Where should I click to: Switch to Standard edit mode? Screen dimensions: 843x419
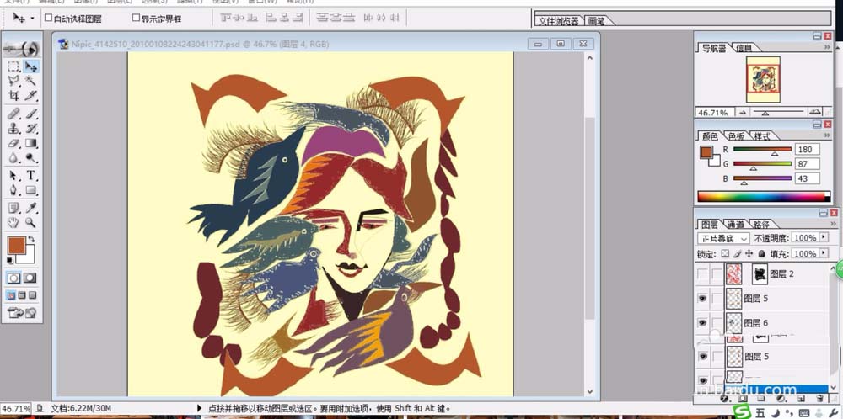click(x=13, y=278)
